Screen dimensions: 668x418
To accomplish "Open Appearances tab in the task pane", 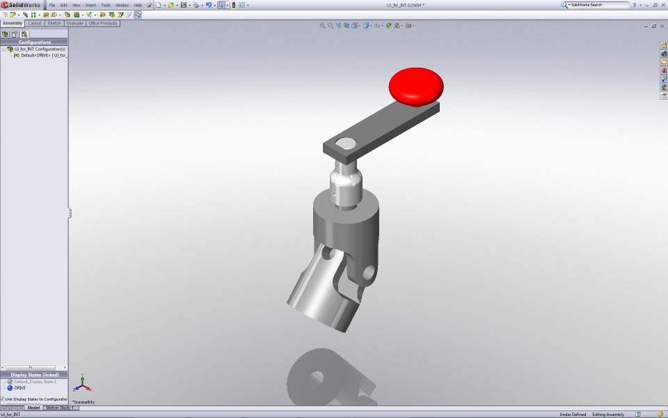I will 664,87.
